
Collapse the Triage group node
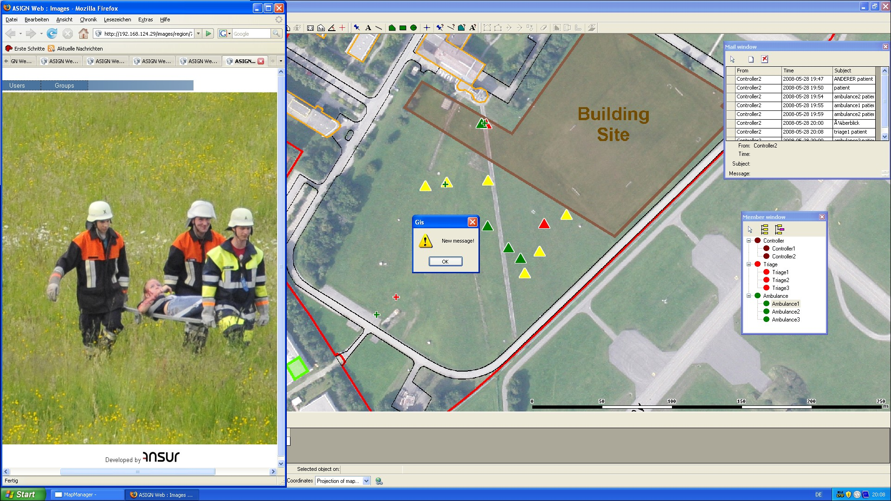point(749,264)
